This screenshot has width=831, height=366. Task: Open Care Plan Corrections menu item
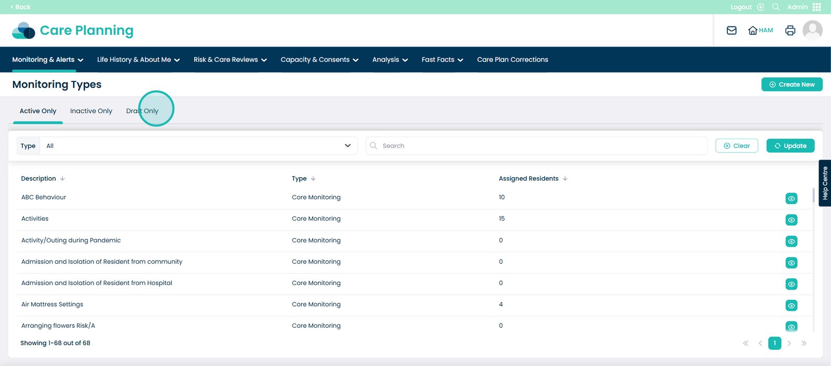[513, 60]
